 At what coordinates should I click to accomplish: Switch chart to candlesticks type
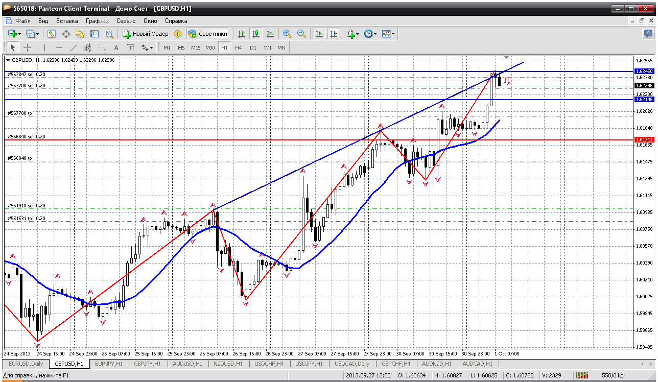(256, 34)
